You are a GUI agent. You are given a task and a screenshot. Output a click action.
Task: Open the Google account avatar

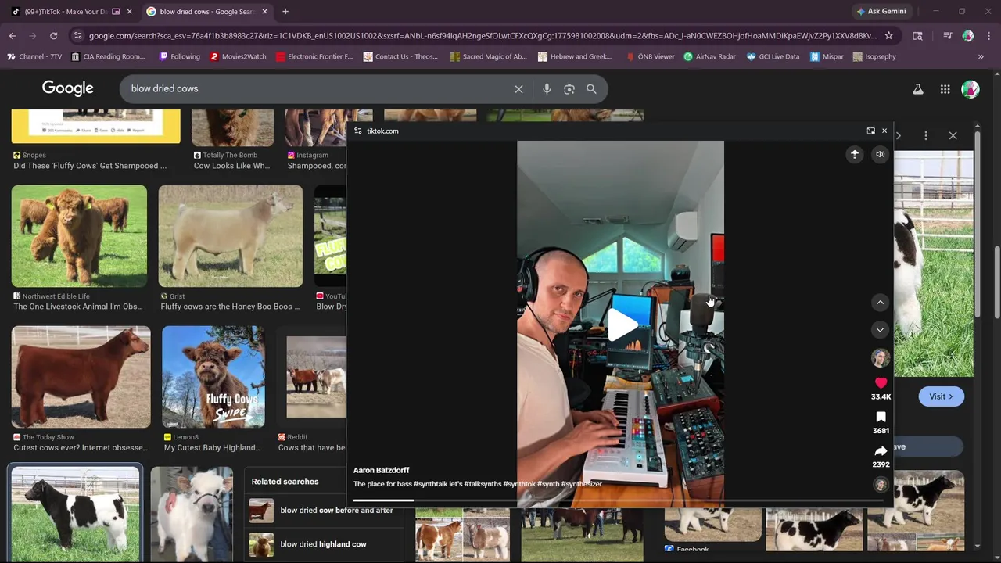[x=971, y=89]
